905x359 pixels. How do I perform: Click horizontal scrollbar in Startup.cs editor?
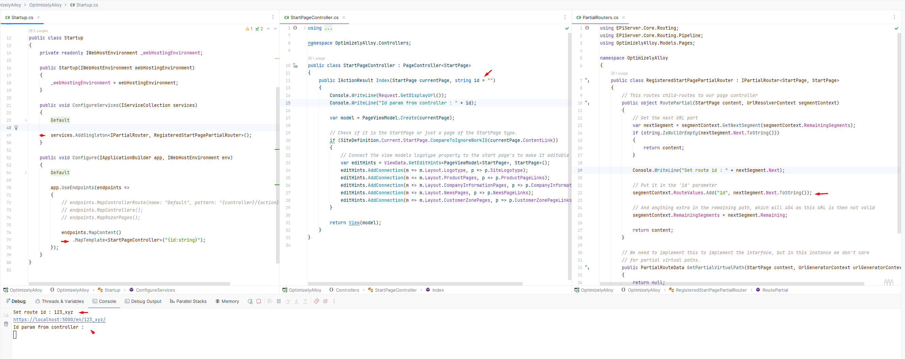129,283
